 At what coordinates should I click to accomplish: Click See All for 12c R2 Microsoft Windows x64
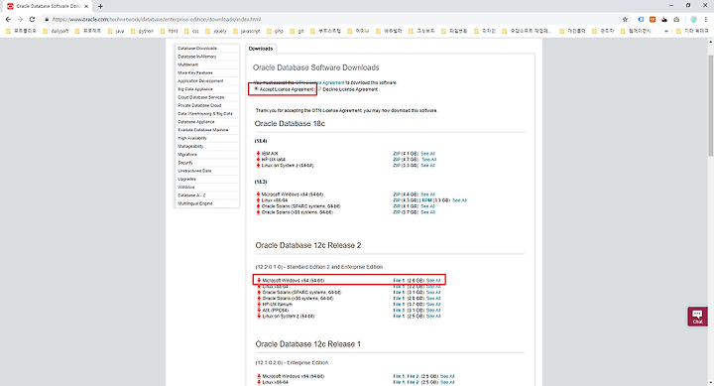click(x=433, y=280)
